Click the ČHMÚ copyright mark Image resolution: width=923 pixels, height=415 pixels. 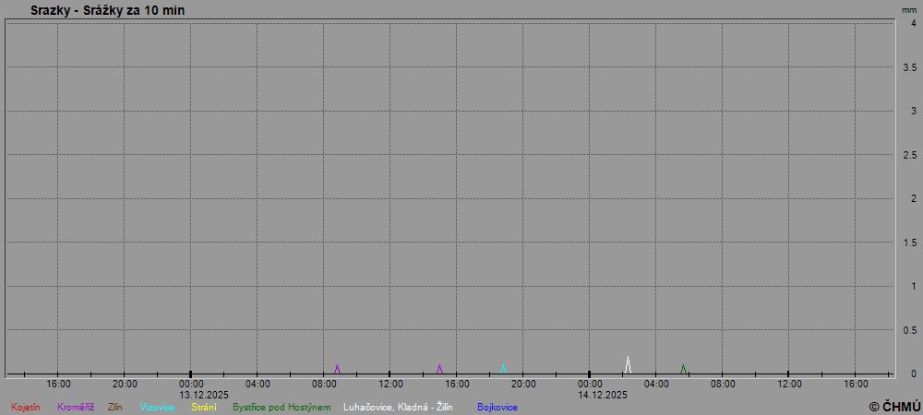pyautogui.click(x=894, y=406)
